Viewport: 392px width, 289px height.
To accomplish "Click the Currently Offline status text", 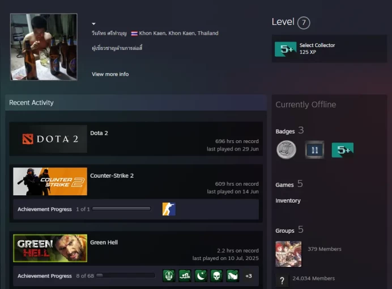I will coord(306,104).
